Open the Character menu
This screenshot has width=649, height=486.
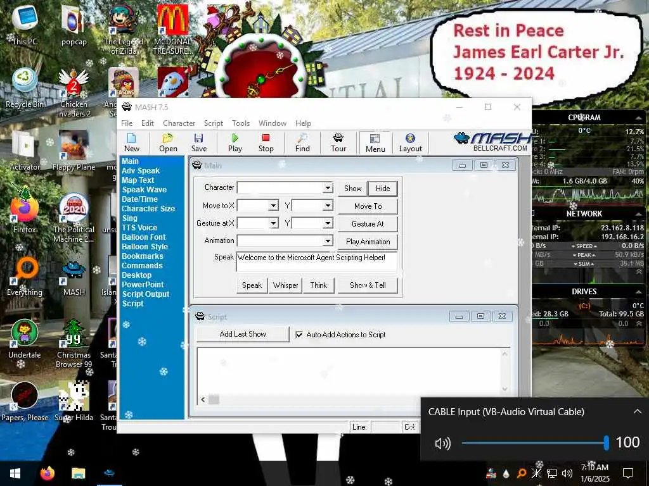click(179, 123)
